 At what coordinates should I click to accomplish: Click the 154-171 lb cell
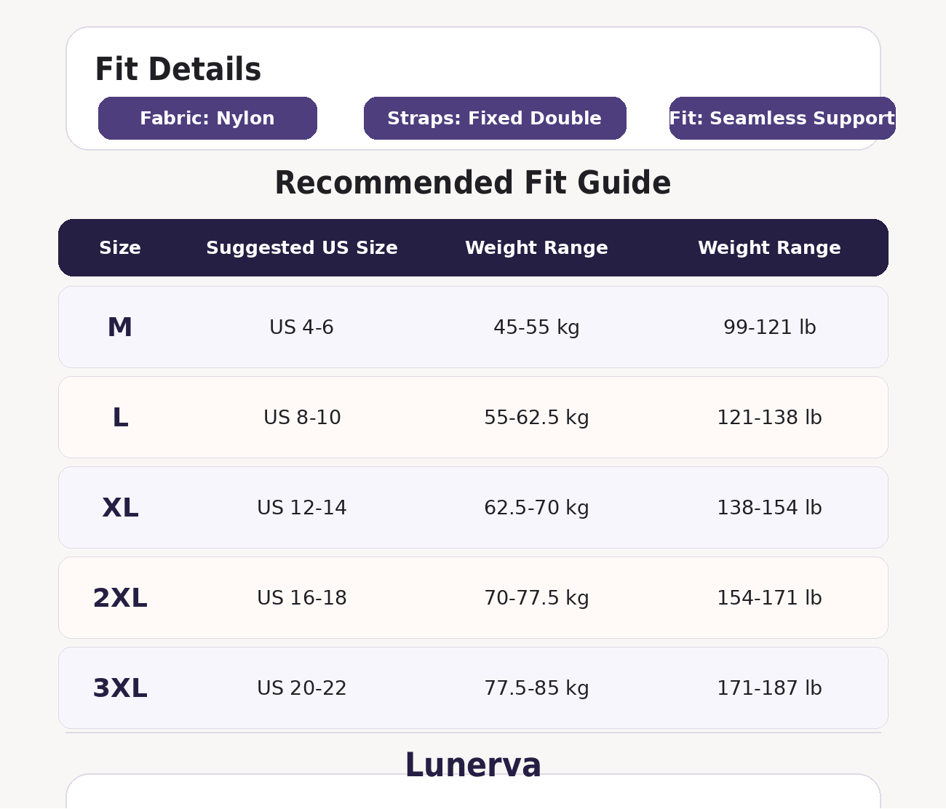coord(769,598)
